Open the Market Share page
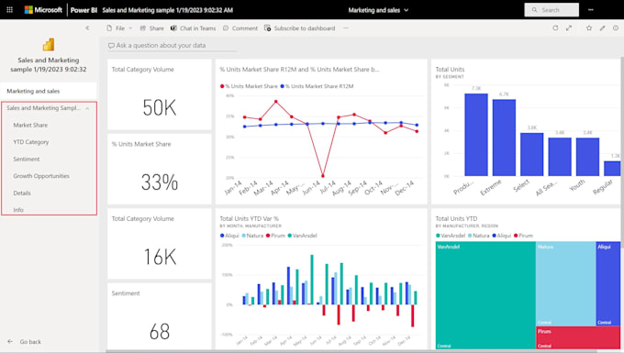 pos(30,126)
